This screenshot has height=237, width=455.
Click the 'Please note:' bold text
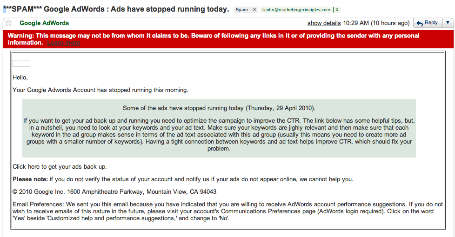tap(30, 179)
